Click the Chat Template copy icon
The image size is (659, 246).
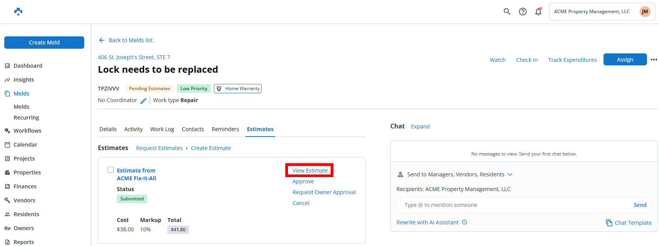[x=609, y=223]
